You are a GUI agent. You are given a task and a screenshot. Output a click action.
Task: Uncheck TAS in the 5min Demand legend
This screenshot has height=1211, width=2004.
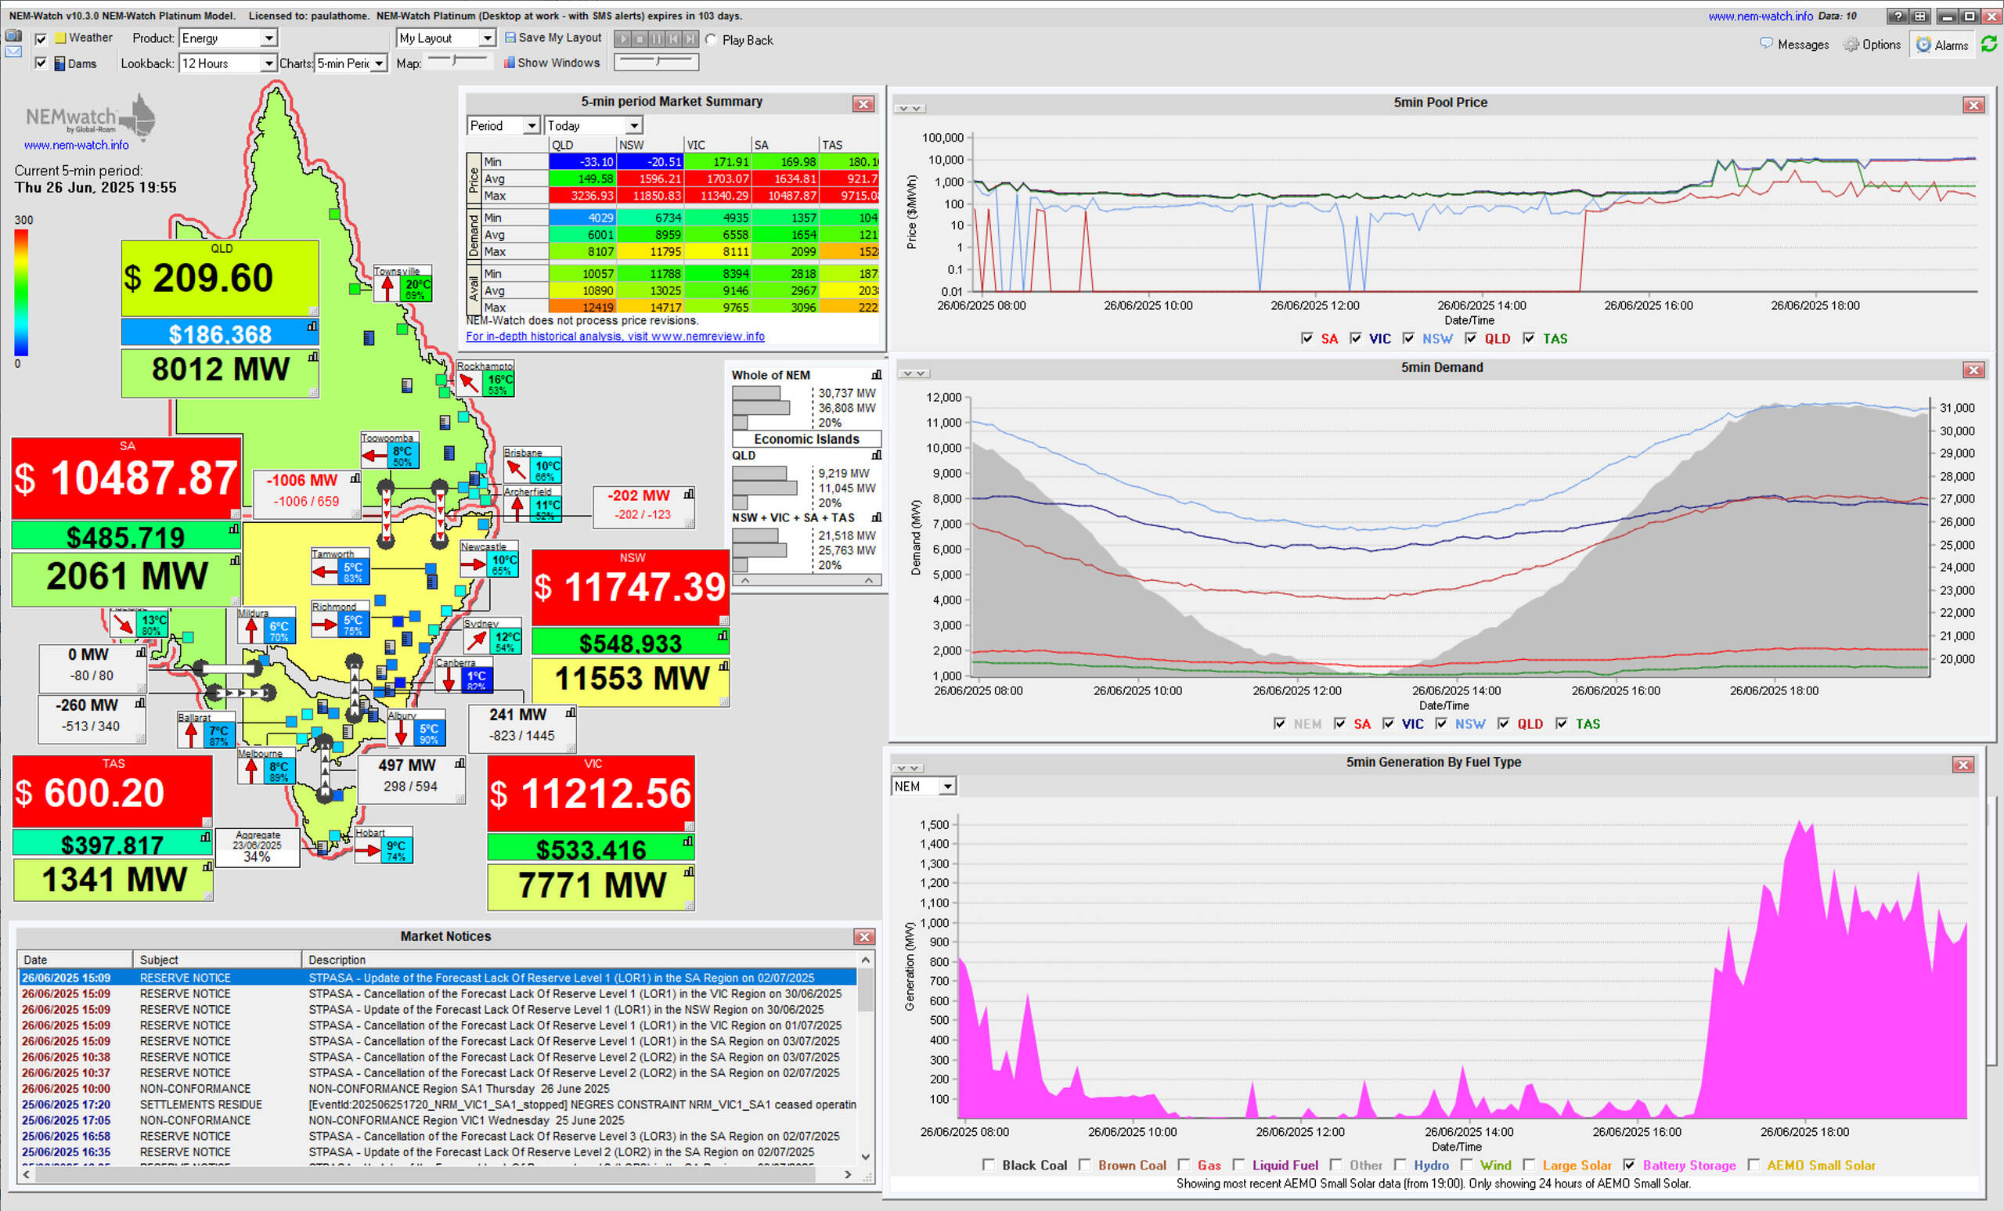[x=1562, y=724]
